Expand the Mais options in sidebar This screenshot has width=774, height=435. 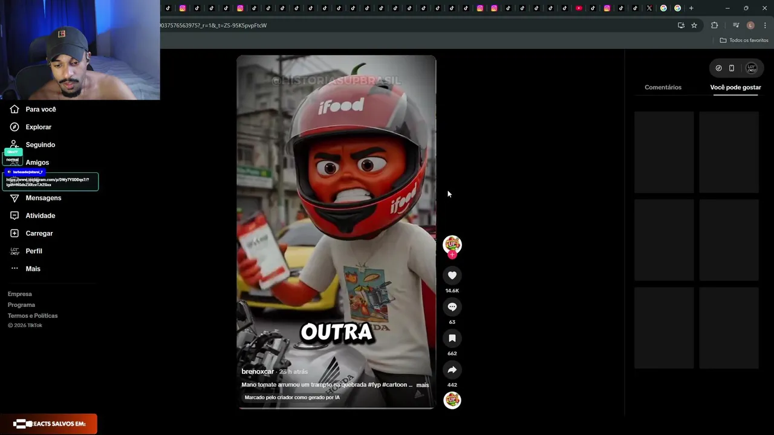pos(25,269)
